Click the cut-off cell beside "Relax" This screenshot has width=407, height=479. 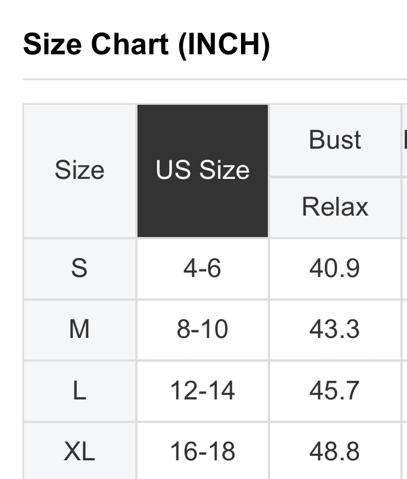pyautogui.click(x=405, y=207)
